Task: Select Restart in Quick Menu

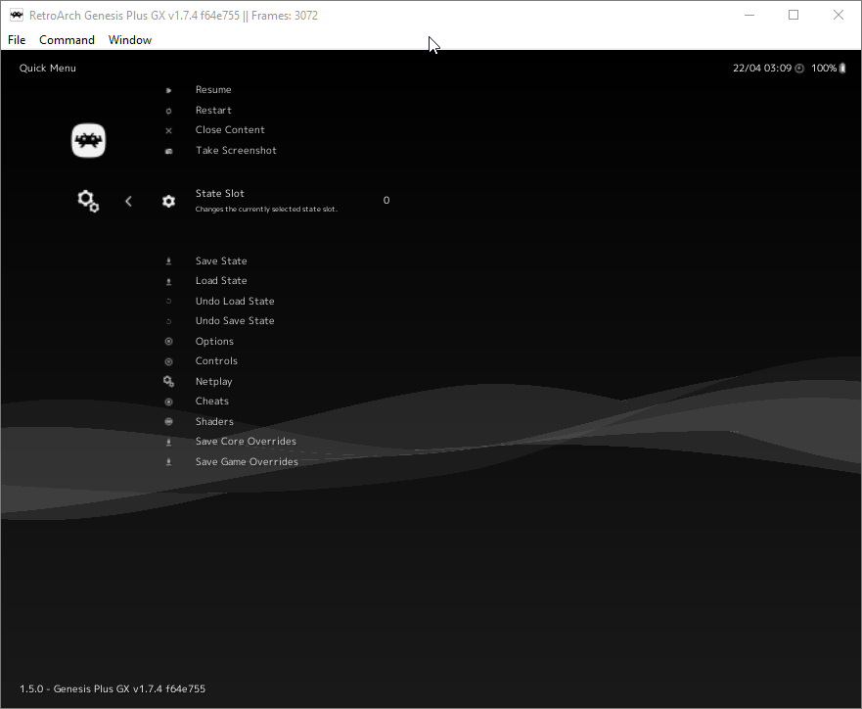Action: 213,110
